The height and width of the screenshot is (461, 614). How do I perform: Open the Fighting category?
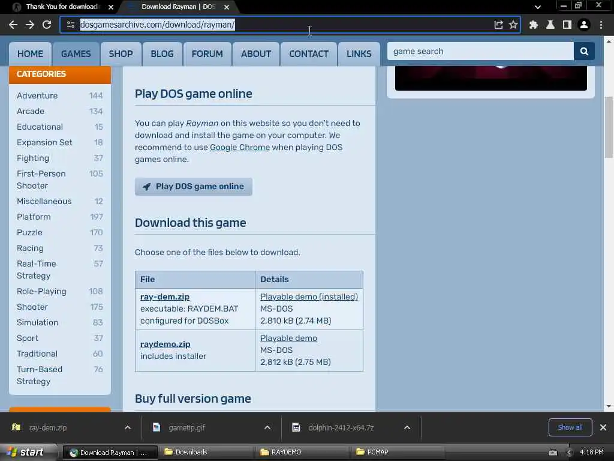tap(33, 158)
